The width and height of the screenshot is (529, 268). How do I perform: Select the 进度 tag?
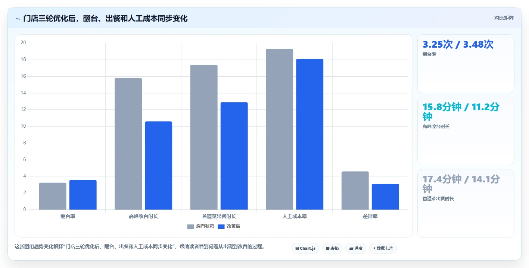coord(356,248)
